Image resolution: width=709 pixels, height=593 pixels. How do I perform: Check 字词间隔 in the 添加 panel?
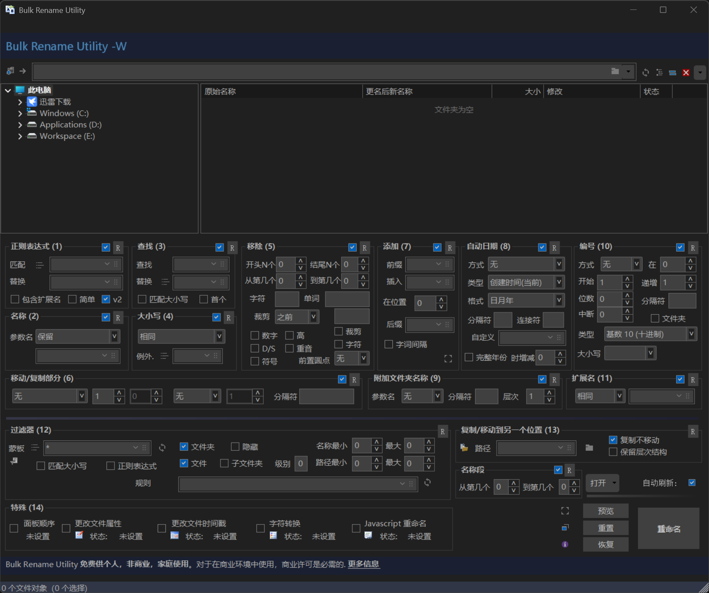(x=388, y=344)
